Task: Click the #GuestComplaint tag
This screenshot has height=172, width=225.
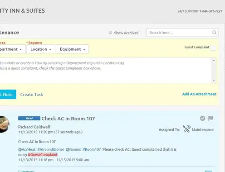Action: 43,155
